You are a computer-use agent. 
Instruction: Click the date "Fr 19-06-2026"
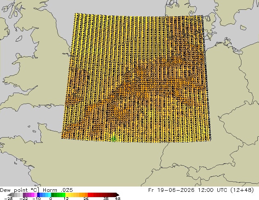[171, 190]
